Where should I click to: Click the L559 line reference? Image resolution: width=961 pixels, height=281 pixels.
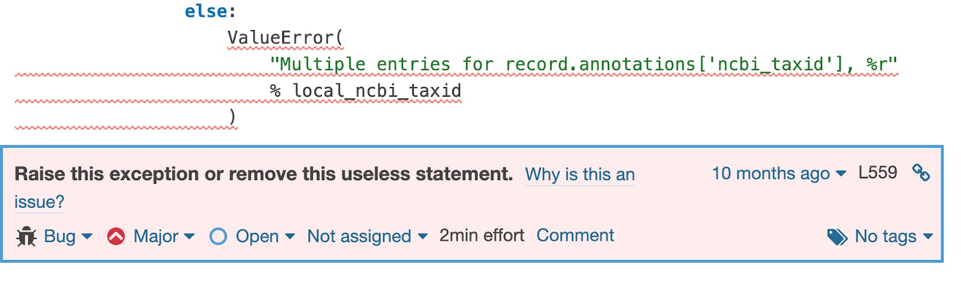[878, 173]
